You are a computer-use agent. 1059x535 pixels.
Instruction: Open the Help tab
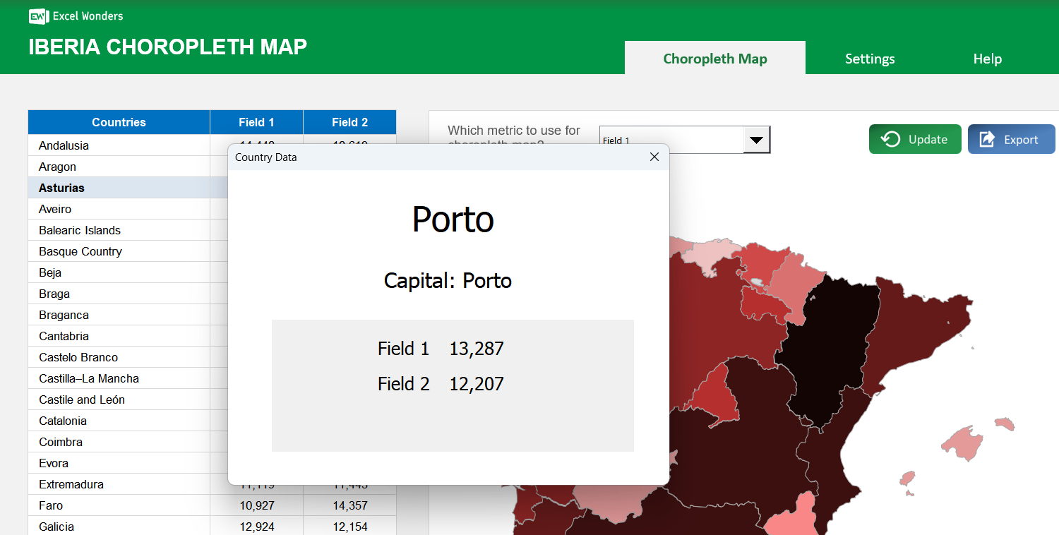[987, 59]
